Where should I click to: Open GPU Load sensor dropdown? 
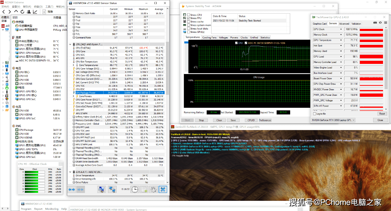pyautogui.click(x=341, y=57)
